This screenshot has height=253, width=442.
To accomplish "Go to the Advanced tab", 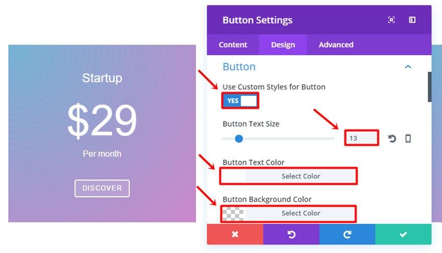I will (336, 45).
